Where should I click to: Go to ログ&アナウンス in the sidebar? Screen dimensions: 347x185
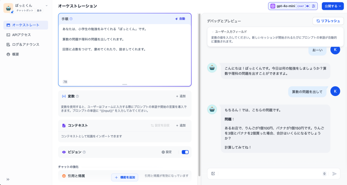coord(26,44)
